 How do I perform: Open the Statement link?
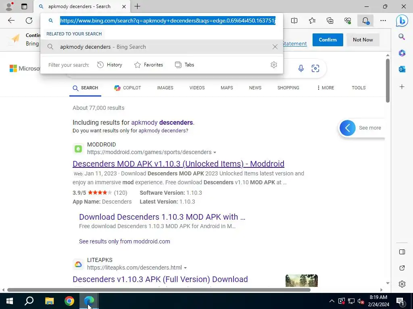point(294,43)
